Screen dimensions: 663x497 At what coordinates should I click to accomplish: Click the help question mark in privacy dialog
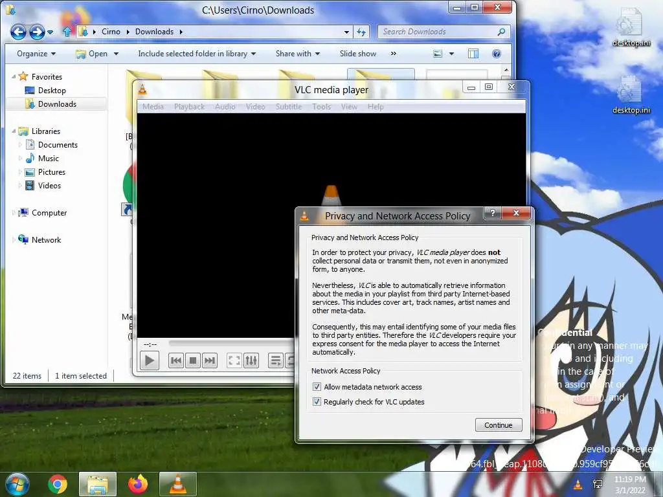coord(493,212)
